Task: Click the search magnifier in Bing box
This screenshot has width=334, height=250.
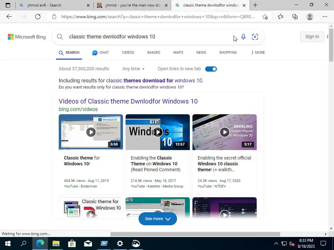Action: point(60,36)
